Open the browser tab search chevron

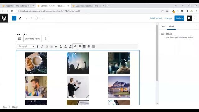point(176,6)
